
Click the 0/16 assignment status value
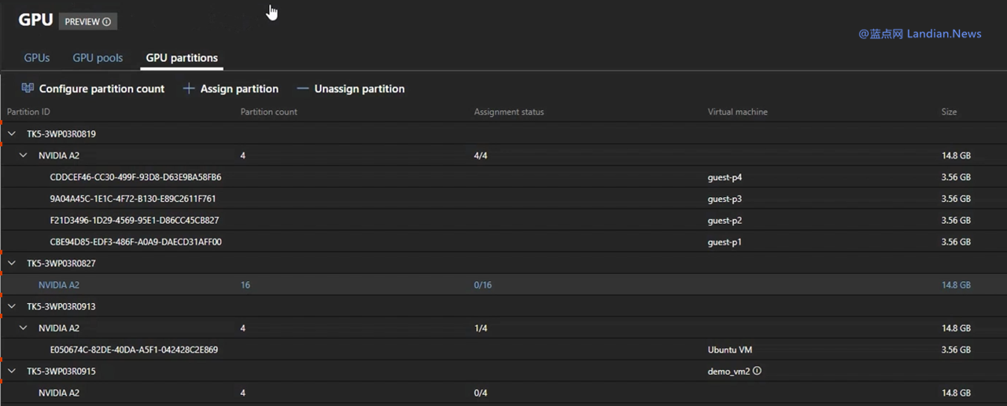pyautogui.click(x=483, y=285)
